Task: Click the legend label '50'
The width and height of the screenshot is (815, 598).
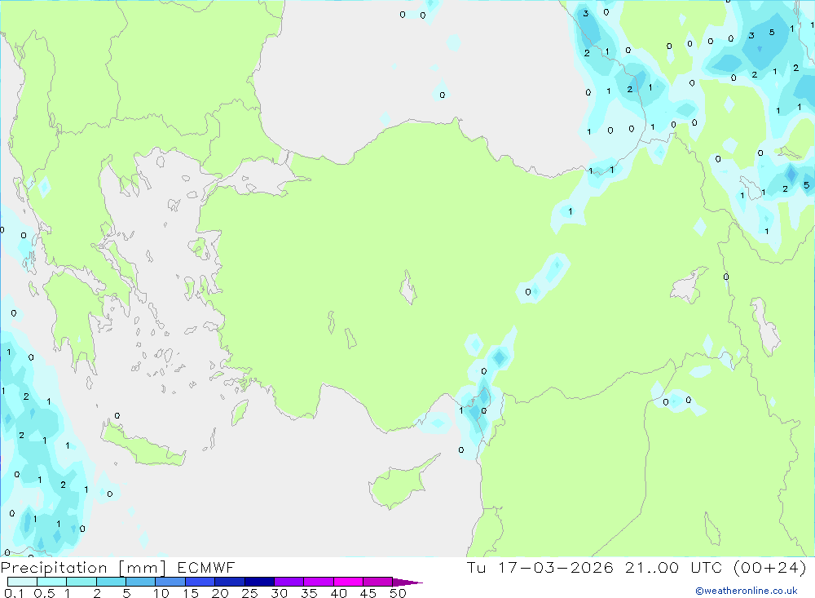Action: coord(399,593)
